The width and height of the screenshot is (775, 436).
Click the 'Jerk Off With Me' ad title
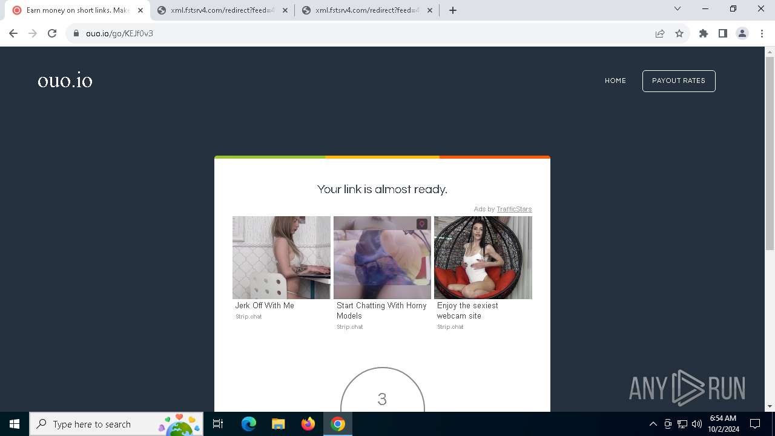point(265,306)
